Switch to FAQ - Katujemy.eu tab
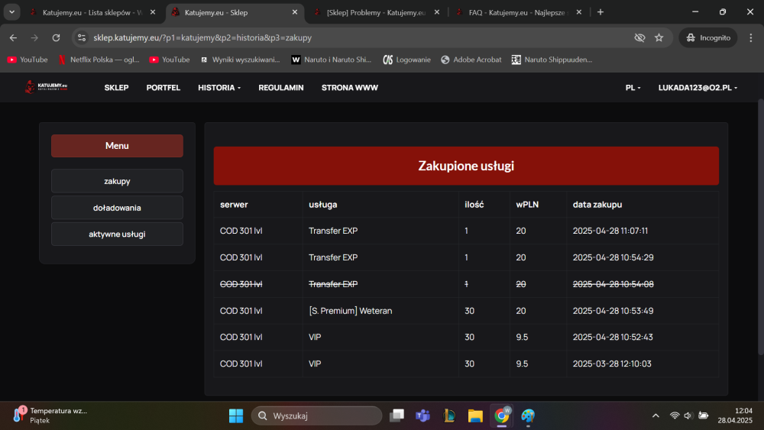 (x=519, y=13)
